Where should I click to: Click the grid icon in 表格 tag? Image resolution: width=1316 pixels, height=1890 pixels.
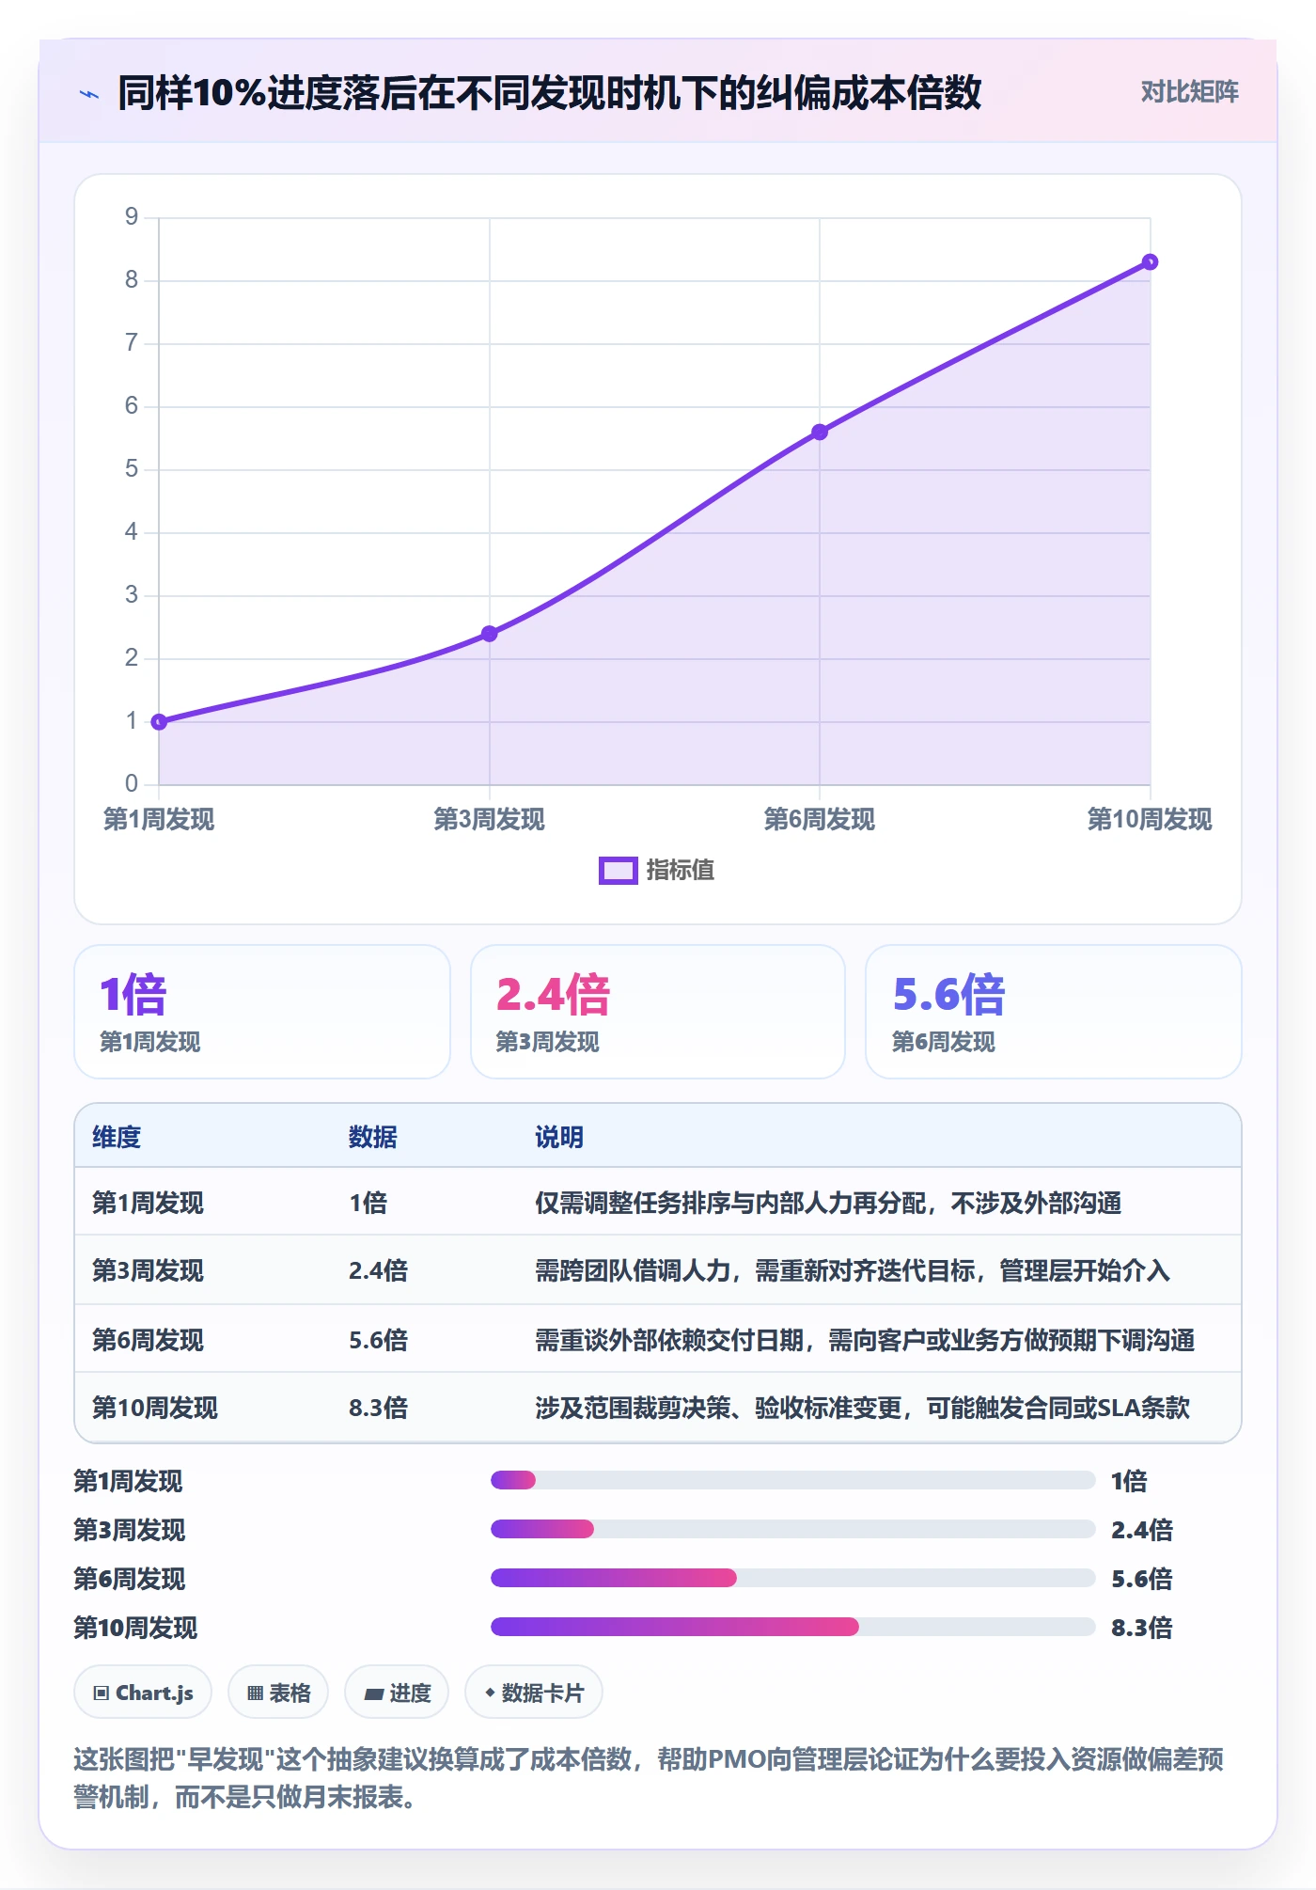tap(255, 1693)
